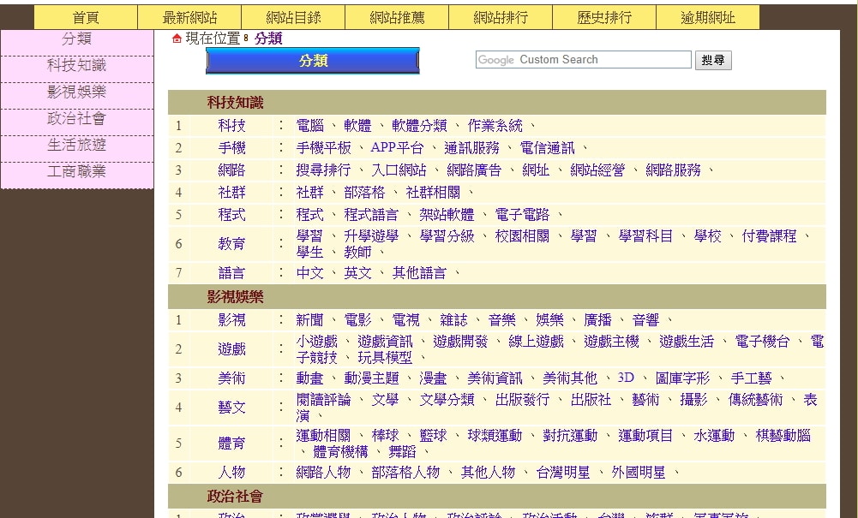Open the 語言 category link
Image resolution: width=858 pixels, height=518 pixels.
pyautogui.click(x=231, y=273)
